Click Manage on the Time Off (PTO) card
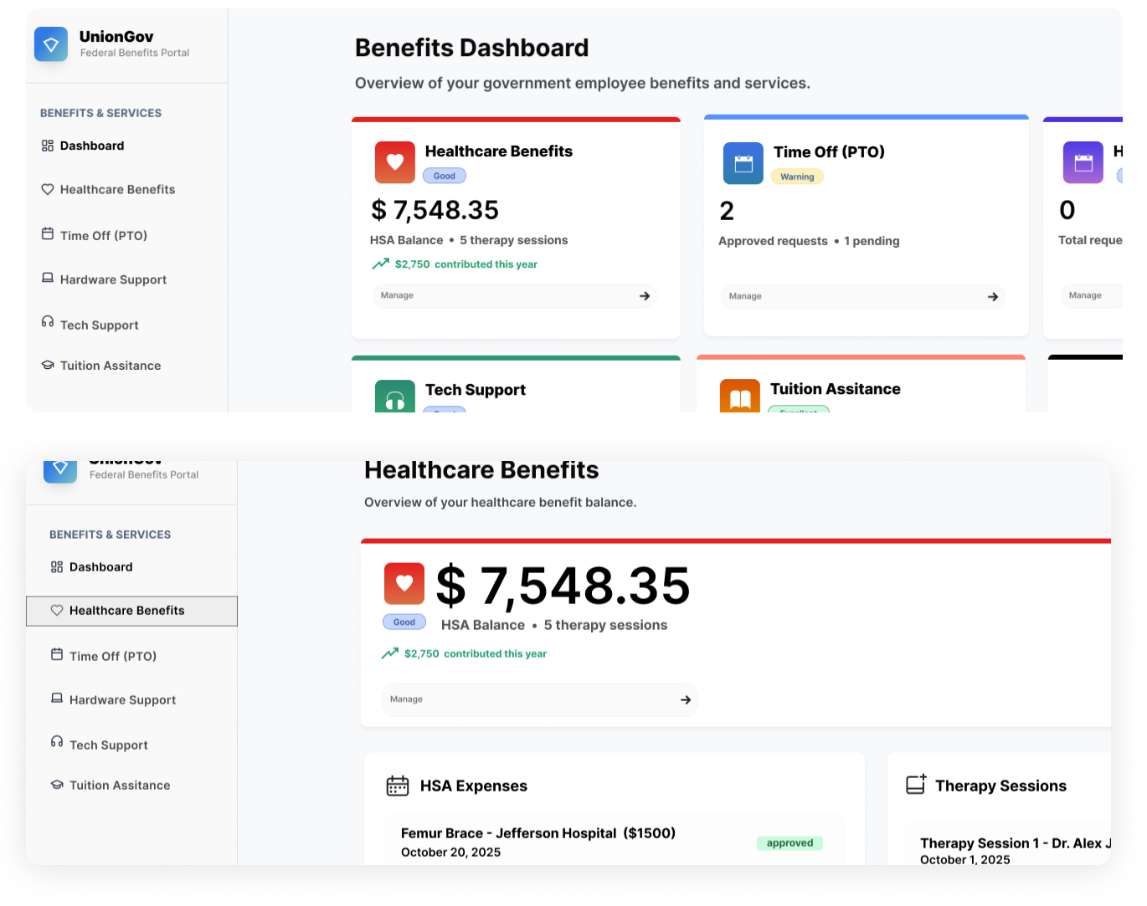The image size is (1147, 906). [x=862, y=297]
